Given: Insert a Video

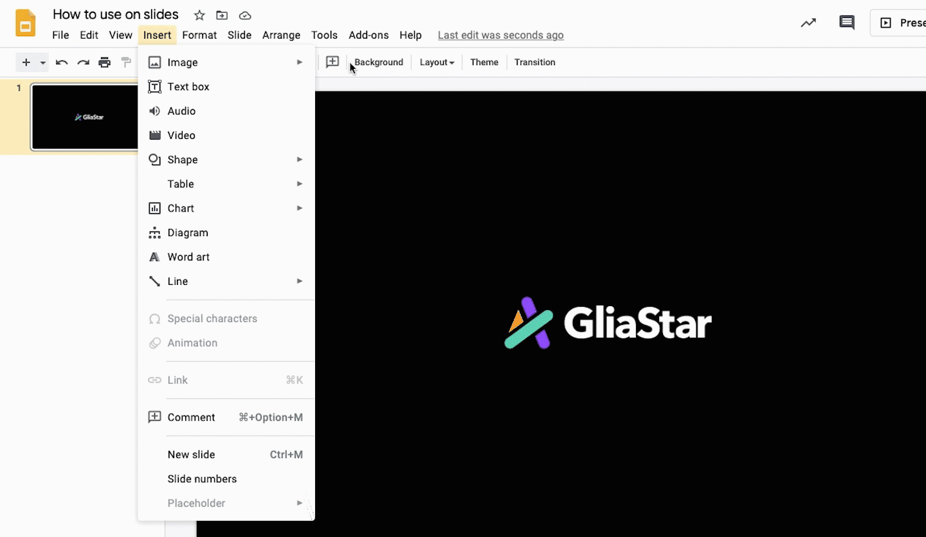Looking at the screenshot, I should [x=226, y=136].
